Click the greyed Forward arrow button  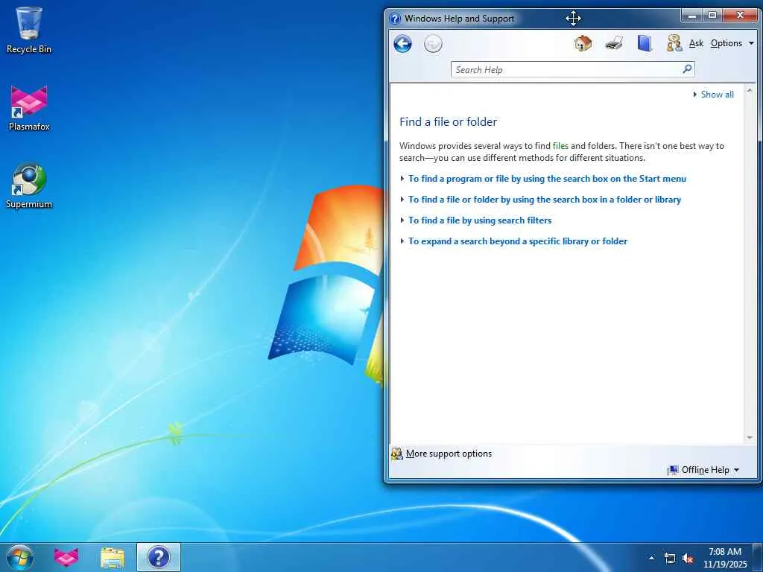[x=433, y=44]
